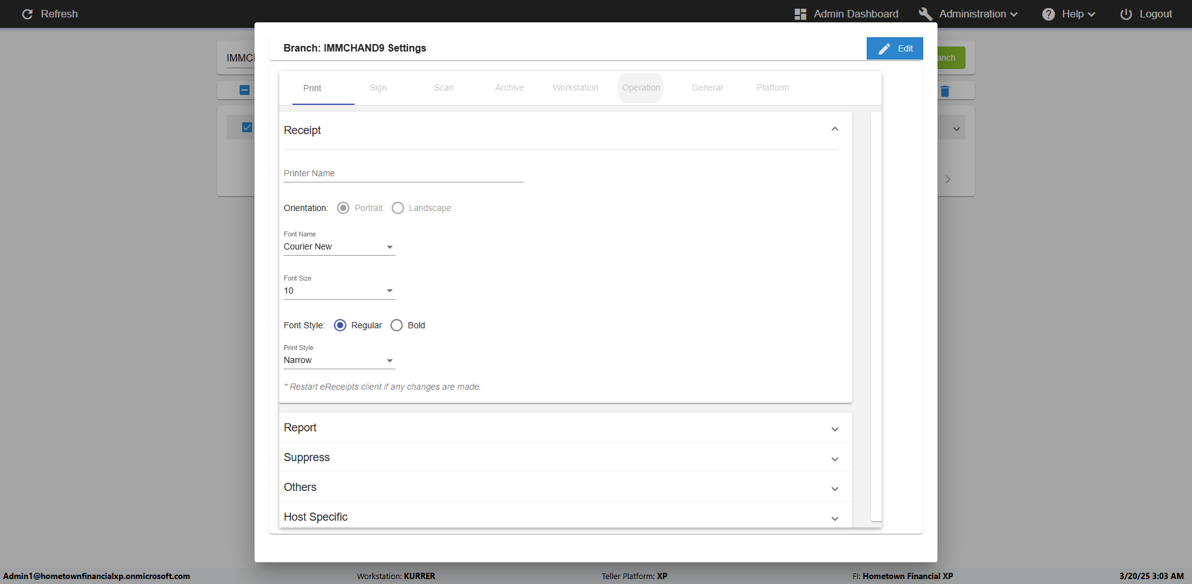Click the Logout power icon
This screenshot has height=584, width=1192.
point(1126,14)
